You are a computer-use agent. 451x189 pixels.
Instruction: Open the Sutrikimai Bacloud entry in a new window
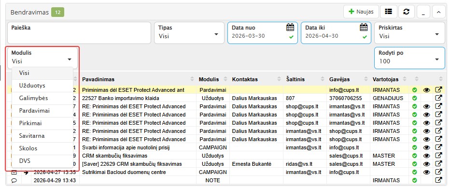click(x=438, y=172)
